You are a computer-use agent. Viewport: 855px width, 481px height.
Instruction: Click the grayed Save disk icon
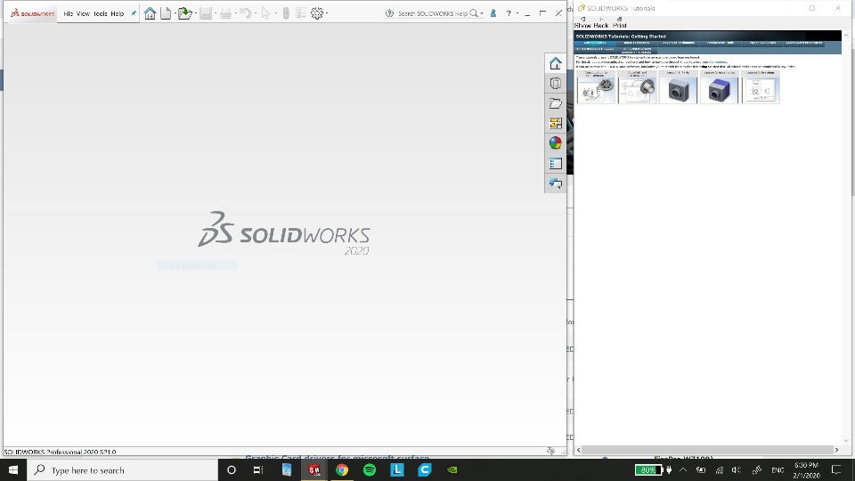click(x=206, y=13)
